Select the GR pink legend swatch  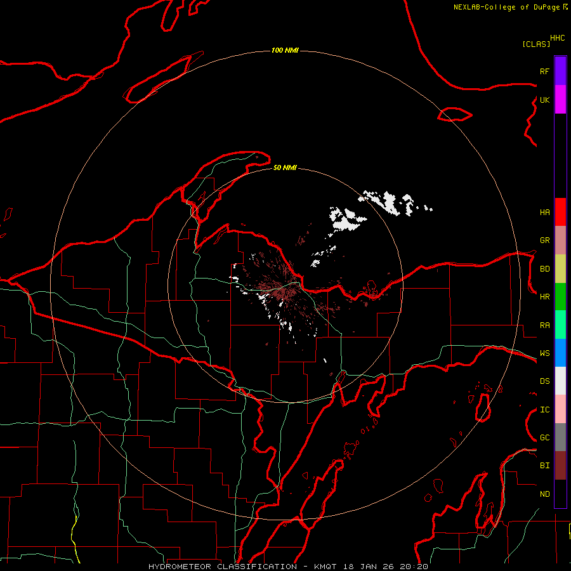click(560, 240)
